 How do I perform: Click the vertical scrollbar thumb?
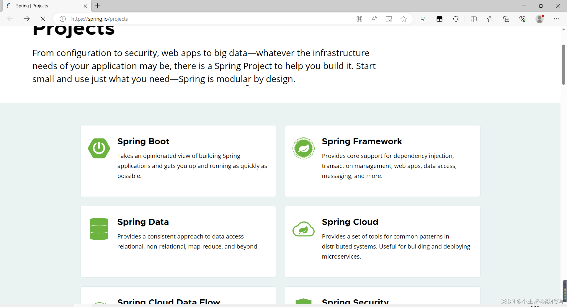(563, 65)
